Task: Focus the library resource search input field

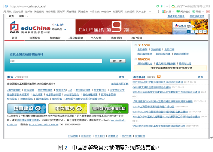Action: pyautogui.click(x=56, y=61)
